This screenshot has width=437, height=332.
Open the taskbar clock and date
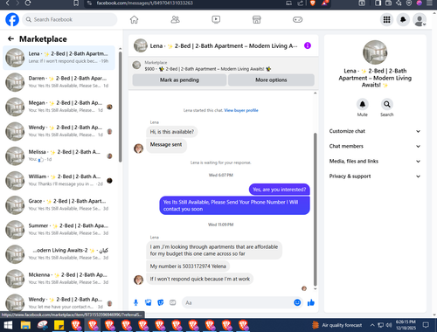click(406, 325)
